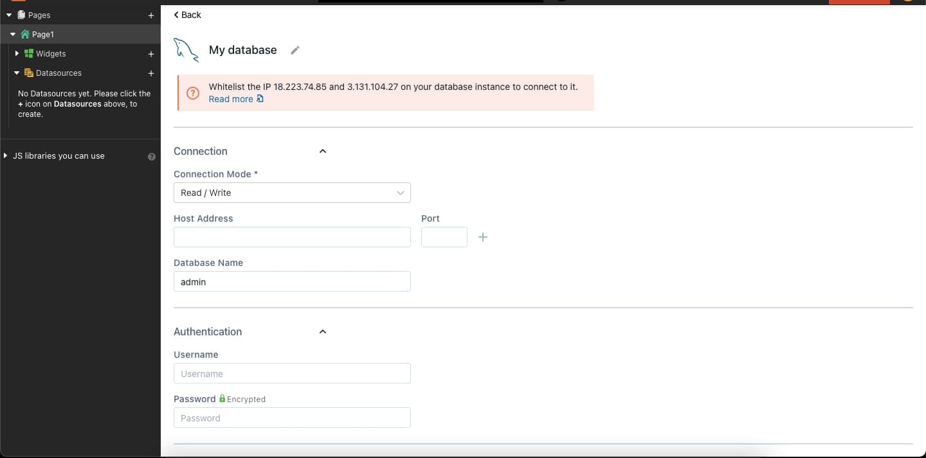Click the Host Address input field
This screenshot has height=458, width=926.
(292, 237)
